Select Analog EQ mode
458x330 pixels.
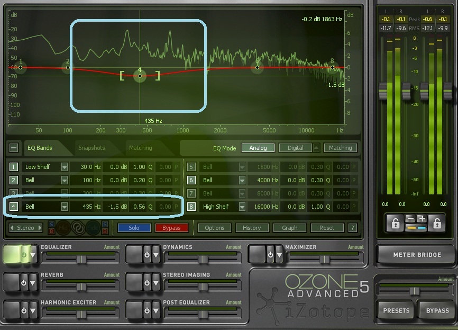tap(258, 148)
